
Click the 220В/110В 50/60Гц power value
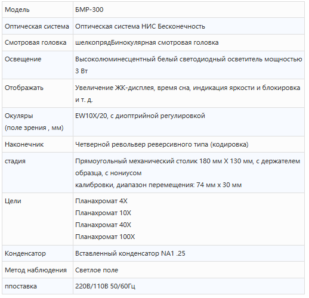[105, 286]
